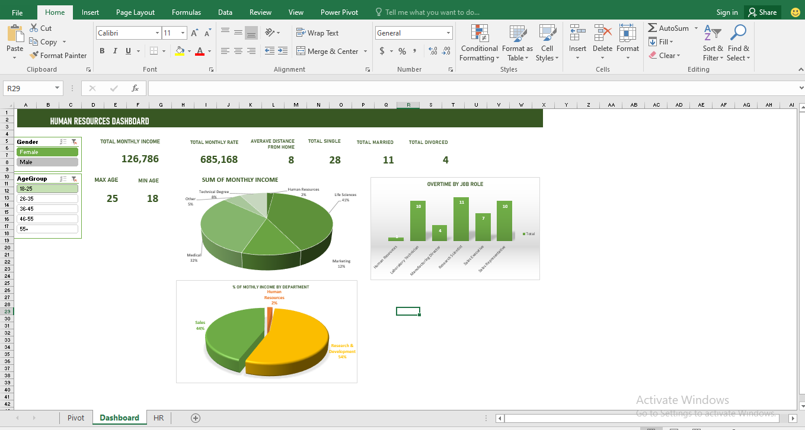This screenshot has height=430, width=805.
Task: Click the Insert Function fx icon
Action: pyautogui.click(x=135, y=88)
